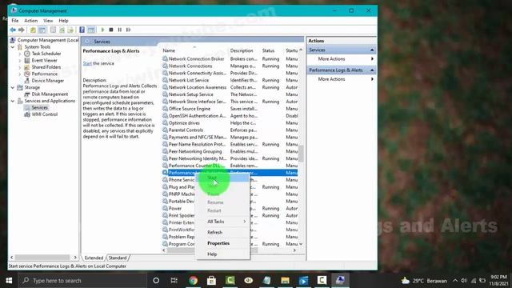Screen dimensions: 512x288
Task: Click the Up One Level folder icon
Action: click(33, 30)
